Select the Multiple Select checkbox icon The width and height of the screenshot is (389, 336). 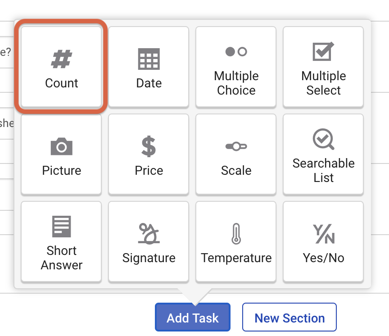(323, 51)
